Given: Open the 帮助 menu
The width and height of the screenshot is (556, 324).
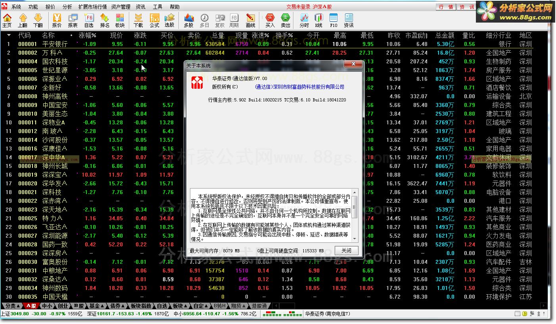Looking at the screenshot, I should click(174, 7).
